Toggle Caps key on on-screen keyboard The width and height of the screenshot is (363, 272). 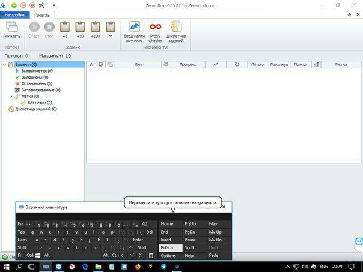[22, 240]
